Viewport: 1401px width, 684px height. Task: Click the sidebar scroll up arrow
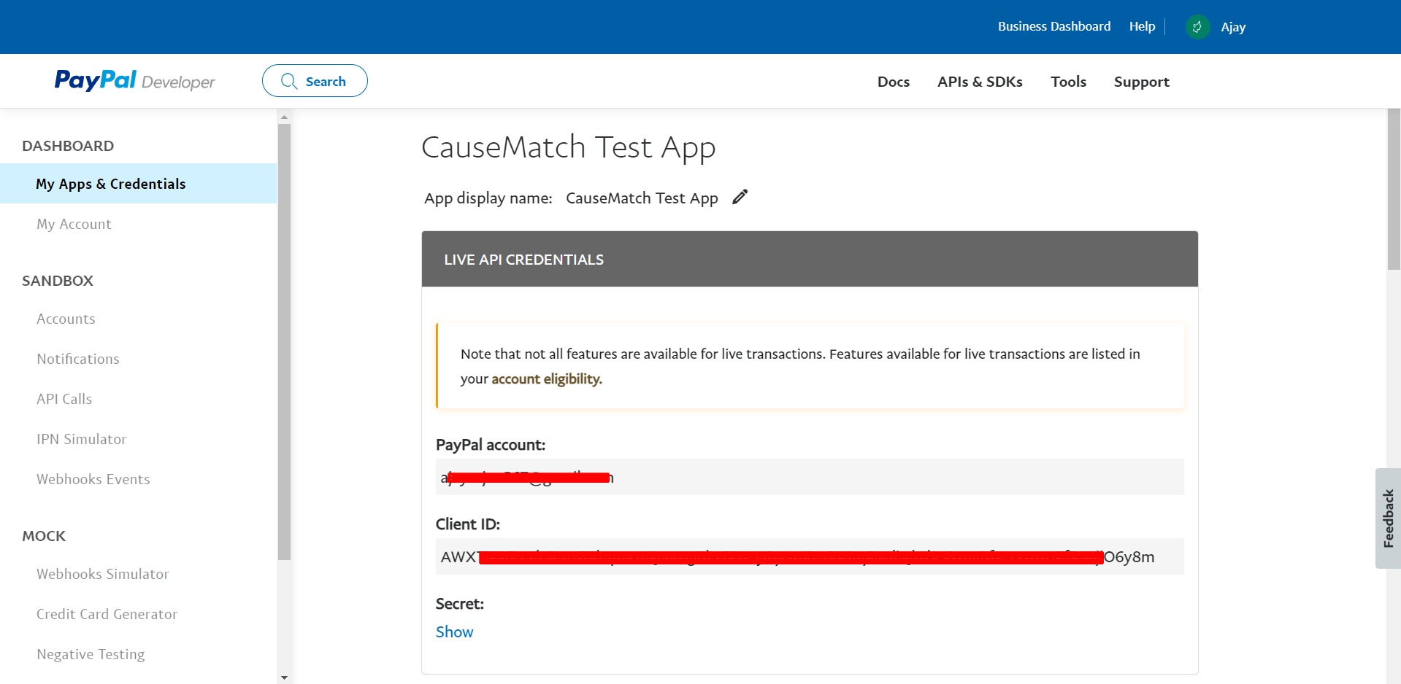(284, 117)
